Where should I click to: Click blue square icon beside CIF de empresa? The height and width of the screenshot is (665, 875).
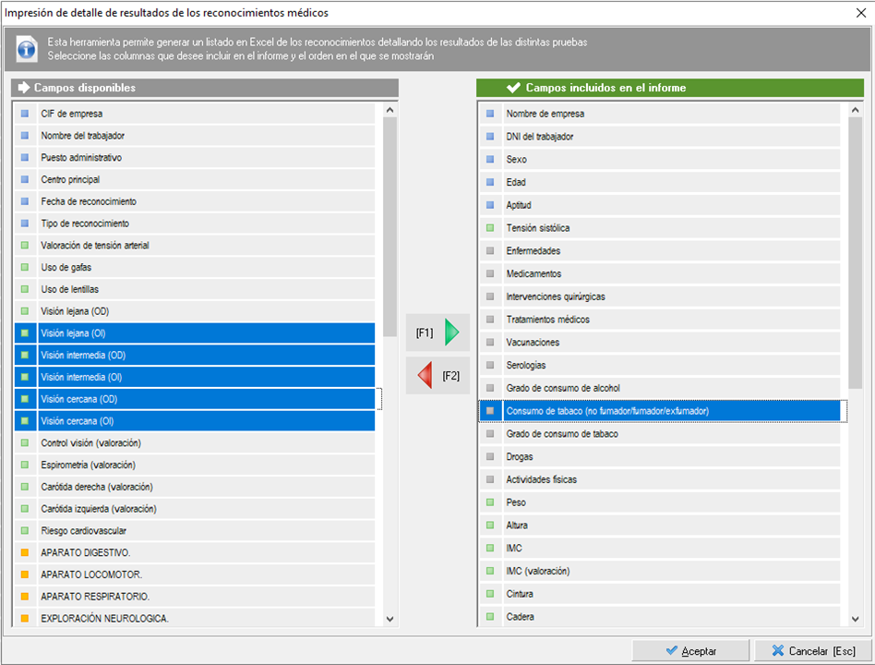[25, 114]
